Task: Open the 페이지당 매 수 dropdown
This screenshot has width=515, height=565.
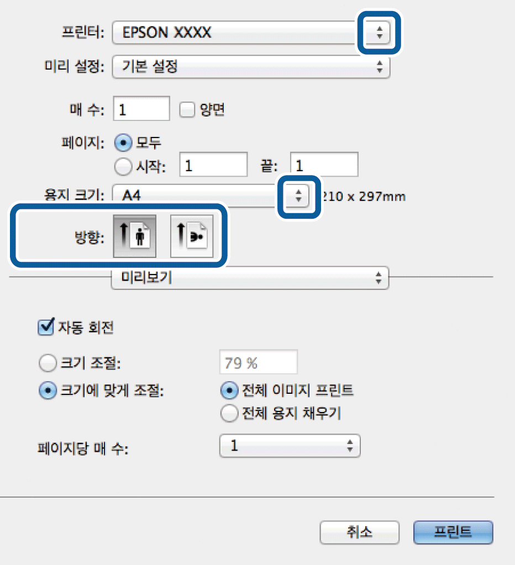Action: pos(290,446)
